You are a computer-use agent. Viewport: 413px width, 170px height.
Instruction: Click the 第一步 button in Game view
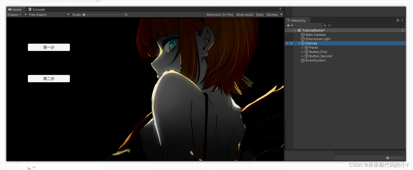click(x=49, y=47)
